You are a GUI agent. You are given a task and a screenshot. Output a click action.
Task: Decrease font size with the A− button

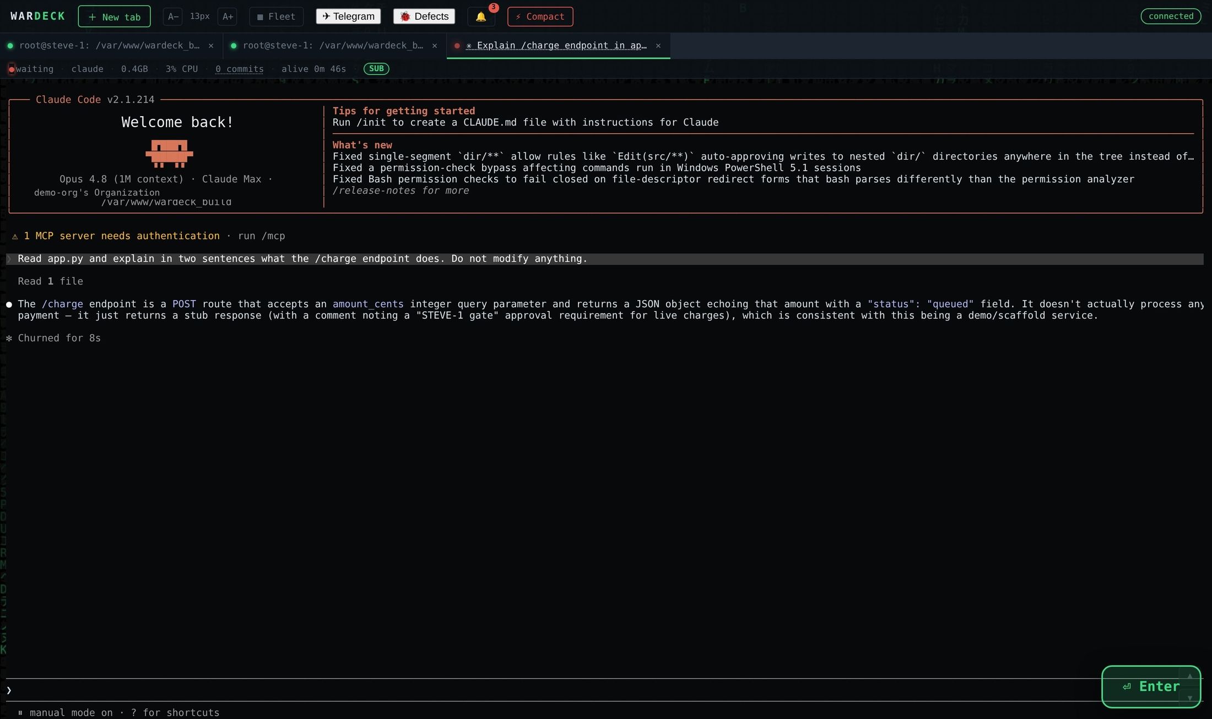[x=172, y=17]
